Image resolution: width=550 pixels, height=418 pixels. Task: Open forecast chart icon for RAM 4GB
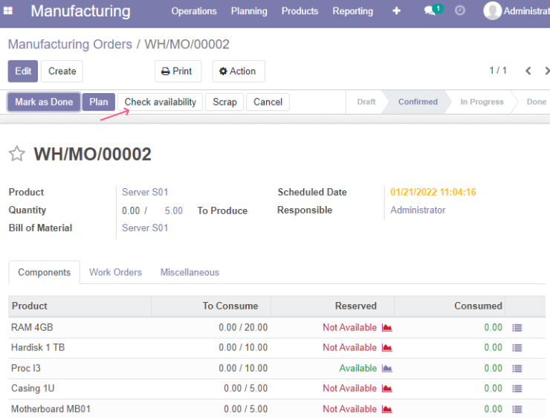[387, 327]
